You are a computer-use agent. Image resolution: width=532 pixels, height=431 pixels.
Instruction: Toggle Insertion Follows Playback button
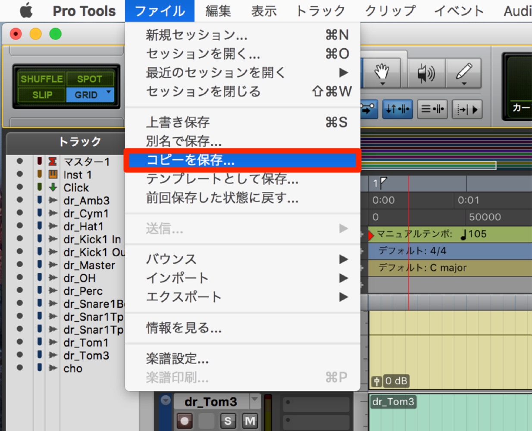[467, 109]
